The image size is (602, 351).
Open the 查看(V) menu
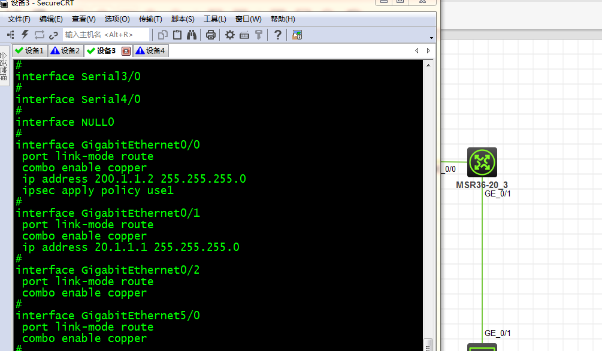(x=83, y=19)
